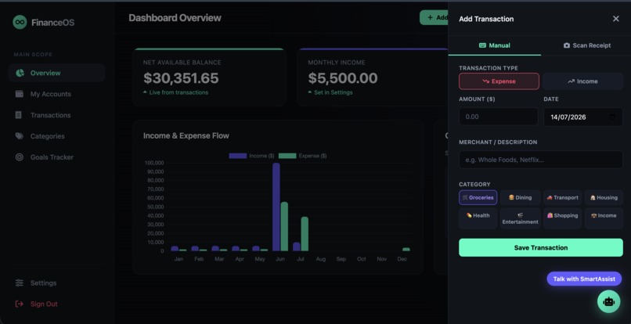Toggle Income ($) legend in chart
The image size is (631, 324).
pos(251,156)
